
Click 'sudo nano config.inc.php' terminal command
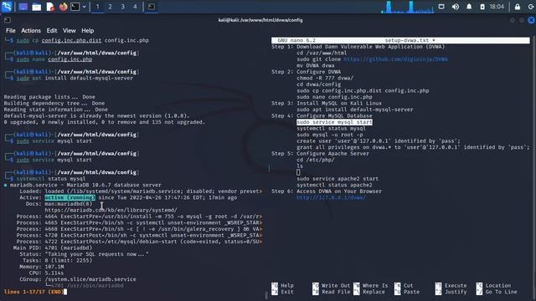(x=54, y=59)
